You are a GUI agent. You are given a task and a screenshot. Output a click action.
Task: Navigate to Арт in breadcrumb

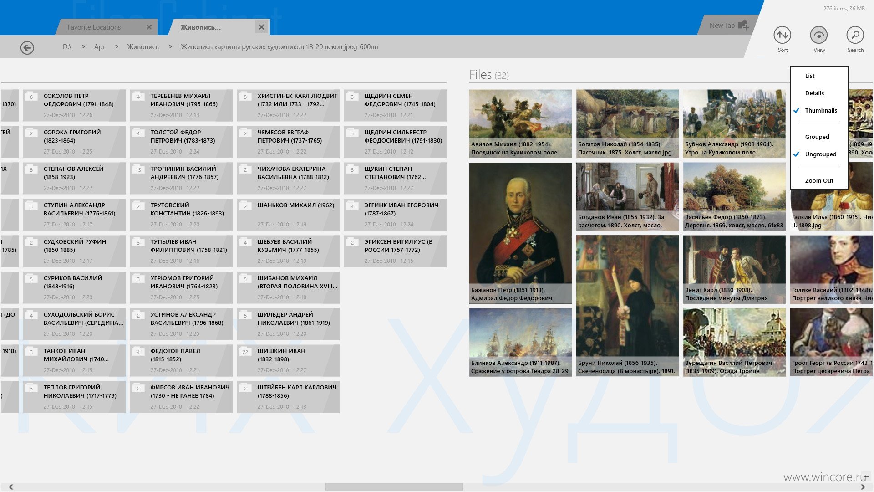[100, 47]
